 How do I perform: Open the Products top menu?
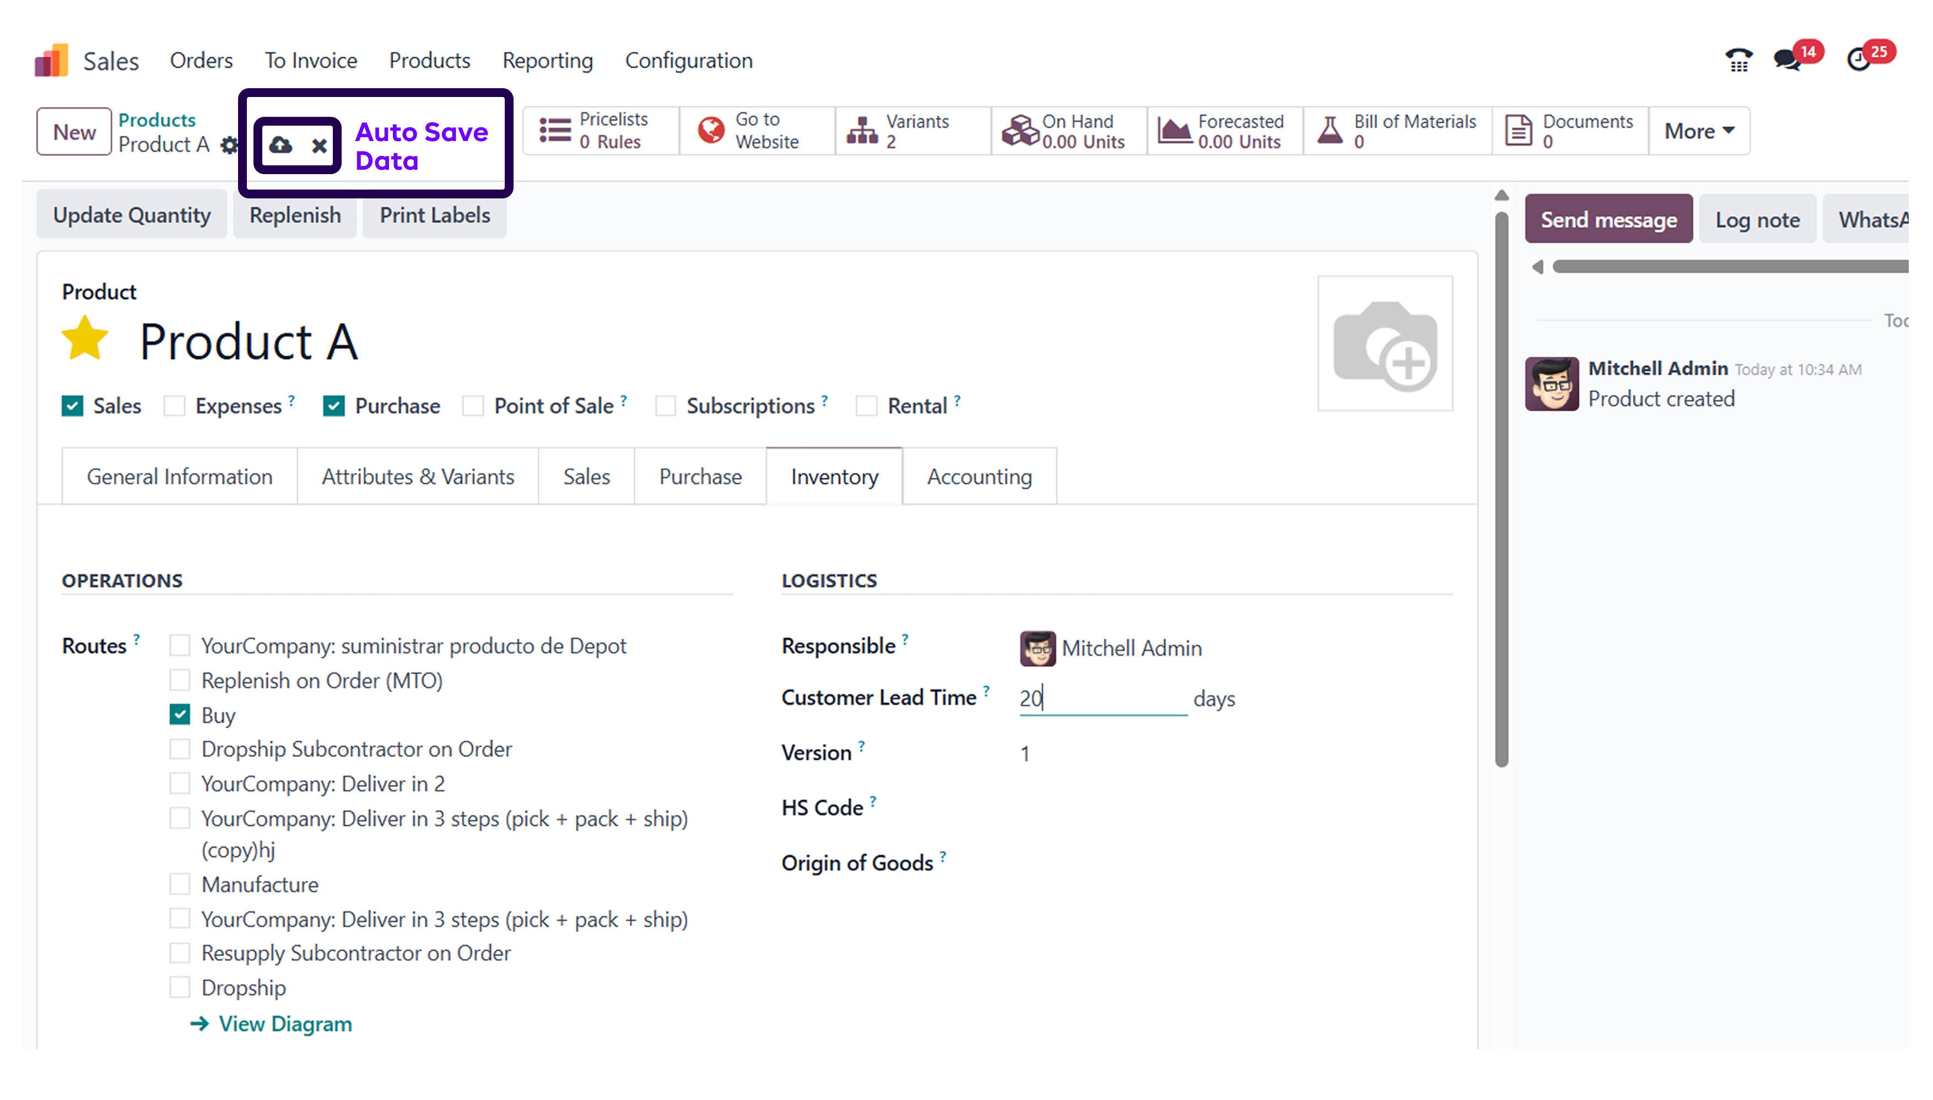430,61
